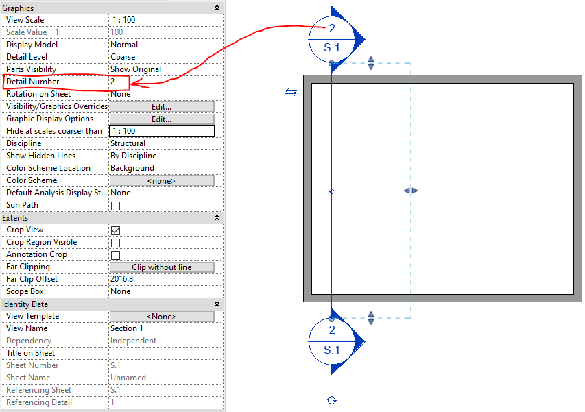Click the Hide at scales coarser than field
This screenshot has height=412, width=585.
point(161,130)
